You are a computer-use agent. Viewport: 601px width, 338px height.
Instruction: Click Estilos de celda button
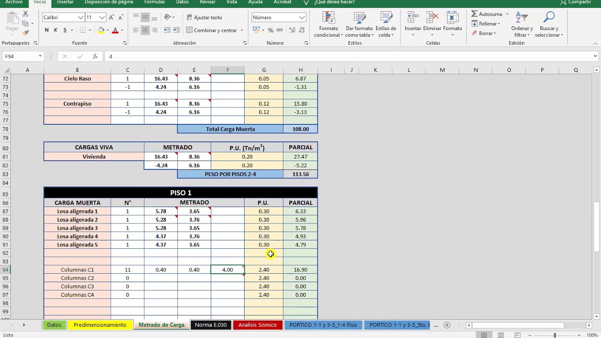click(x=386, y=24)
